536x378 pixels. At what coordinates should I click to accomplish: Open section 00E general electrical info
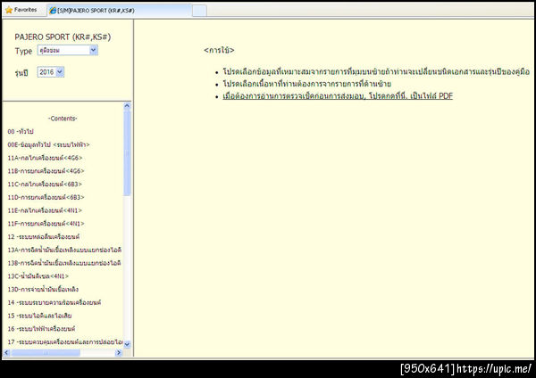point(48,144)
